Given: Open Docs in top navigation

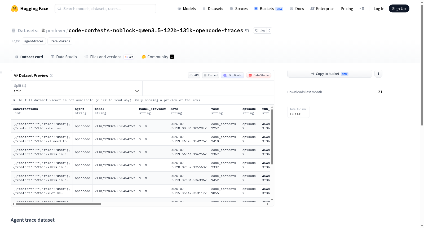Looking at the screenshot, I should [x=297, y=8].
